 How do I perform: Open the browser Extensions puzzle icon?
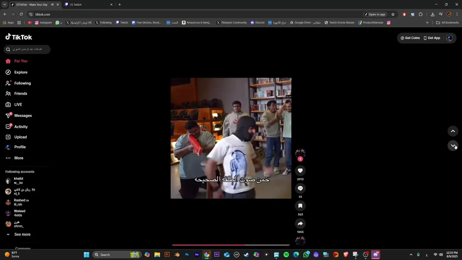click(420, 14)
